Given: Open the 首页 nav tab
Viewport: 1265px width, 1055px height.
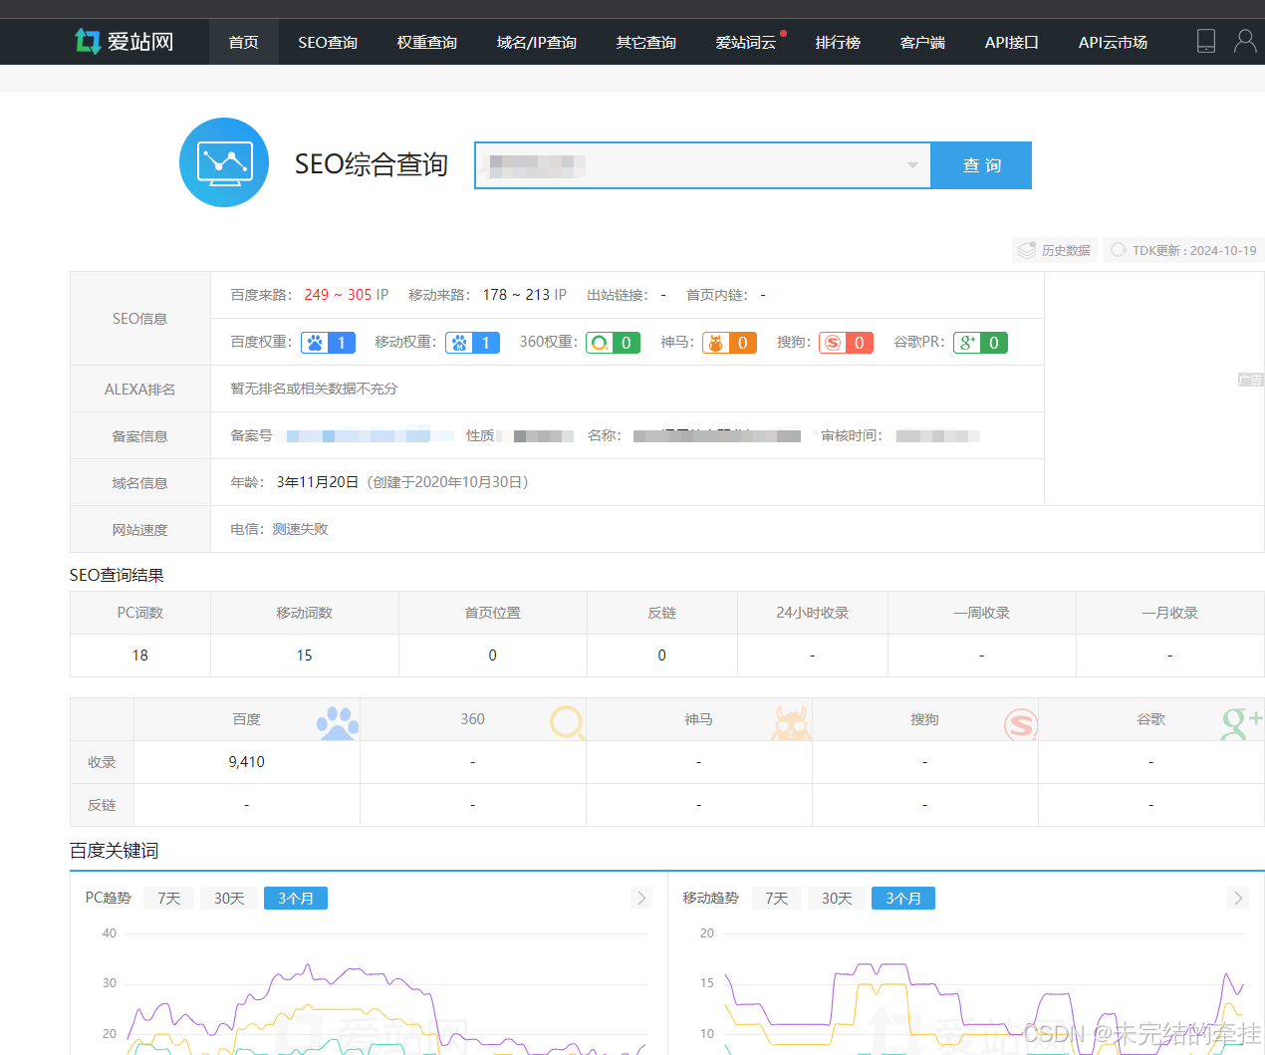Looking at the screenshot, I should (x=244, y=42).
